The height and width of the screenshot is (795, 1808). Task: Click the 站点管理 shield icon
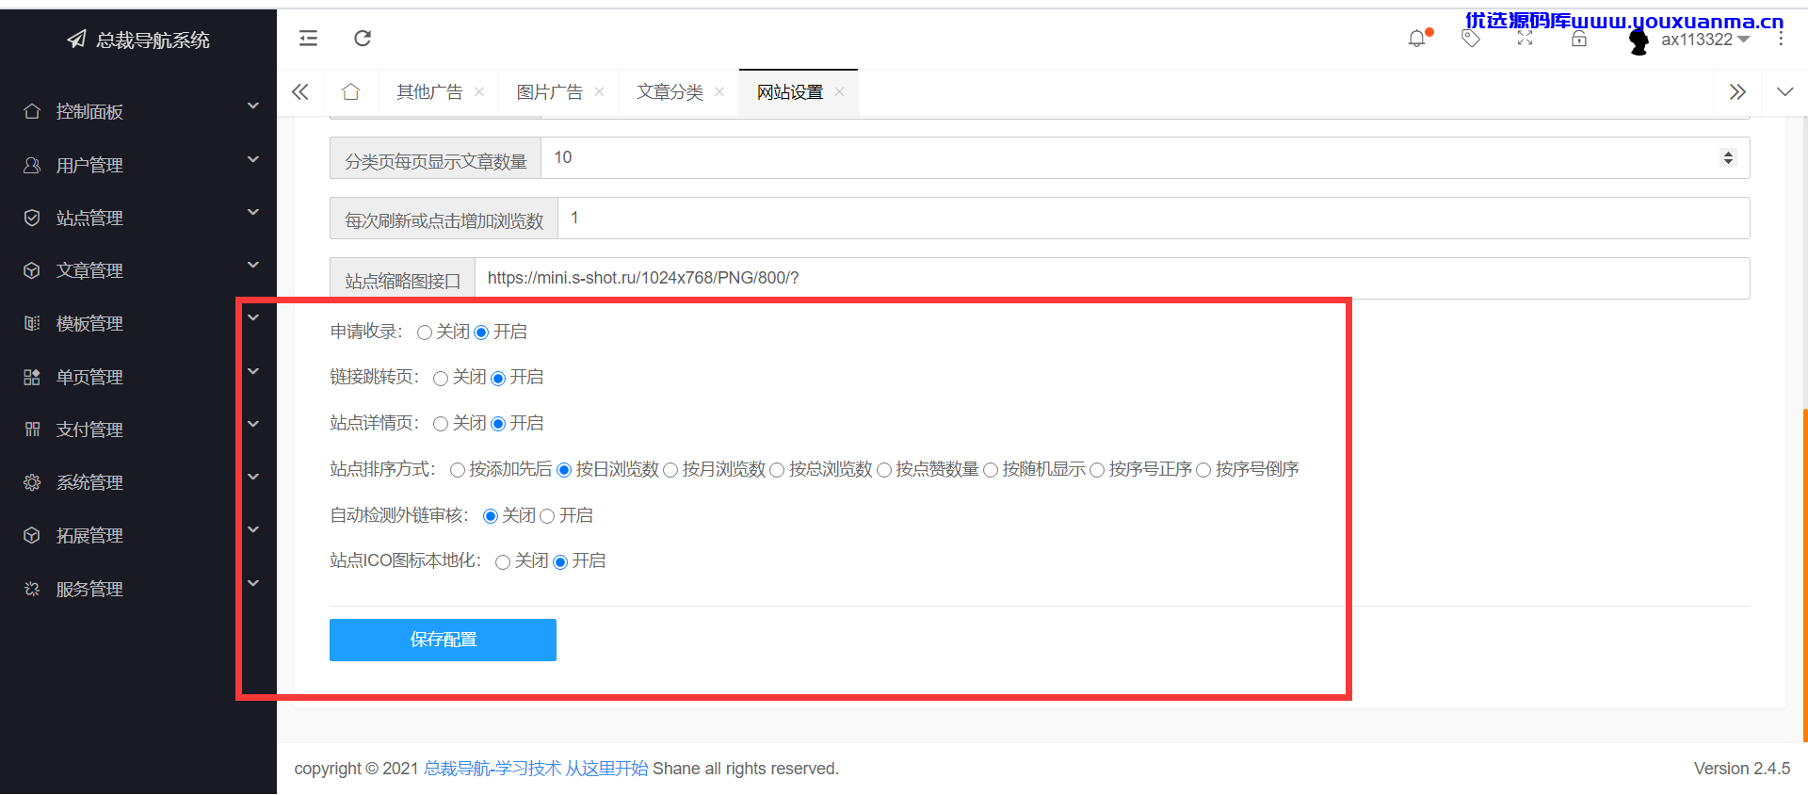coord(32,218)
